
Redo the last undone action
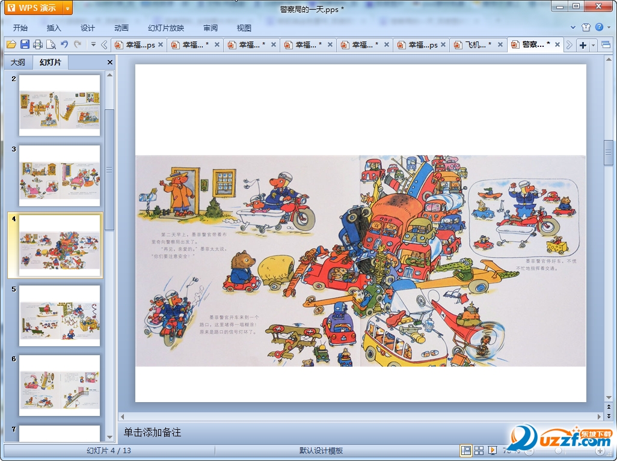[78, 44]
